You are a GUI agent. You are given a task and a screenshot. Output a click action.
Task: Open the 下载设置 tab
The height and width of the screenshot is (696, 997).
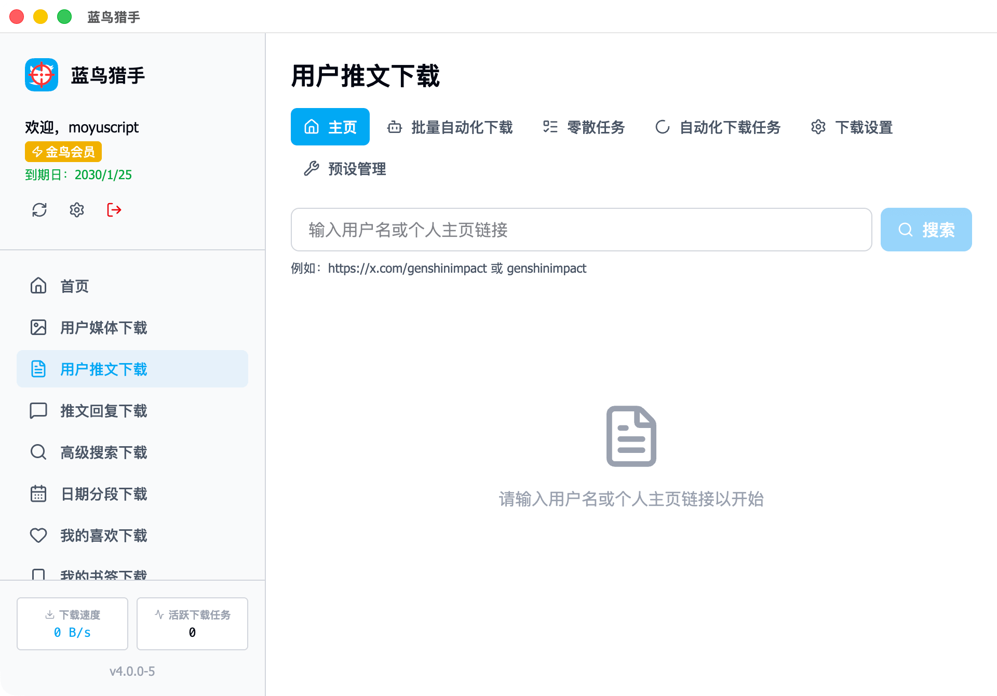point(852,127)
